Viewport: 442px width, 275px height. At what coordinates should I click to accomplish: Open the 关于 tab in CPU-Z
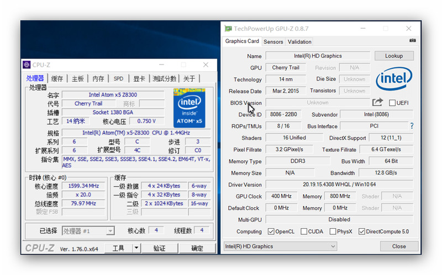tap(189, 79)
